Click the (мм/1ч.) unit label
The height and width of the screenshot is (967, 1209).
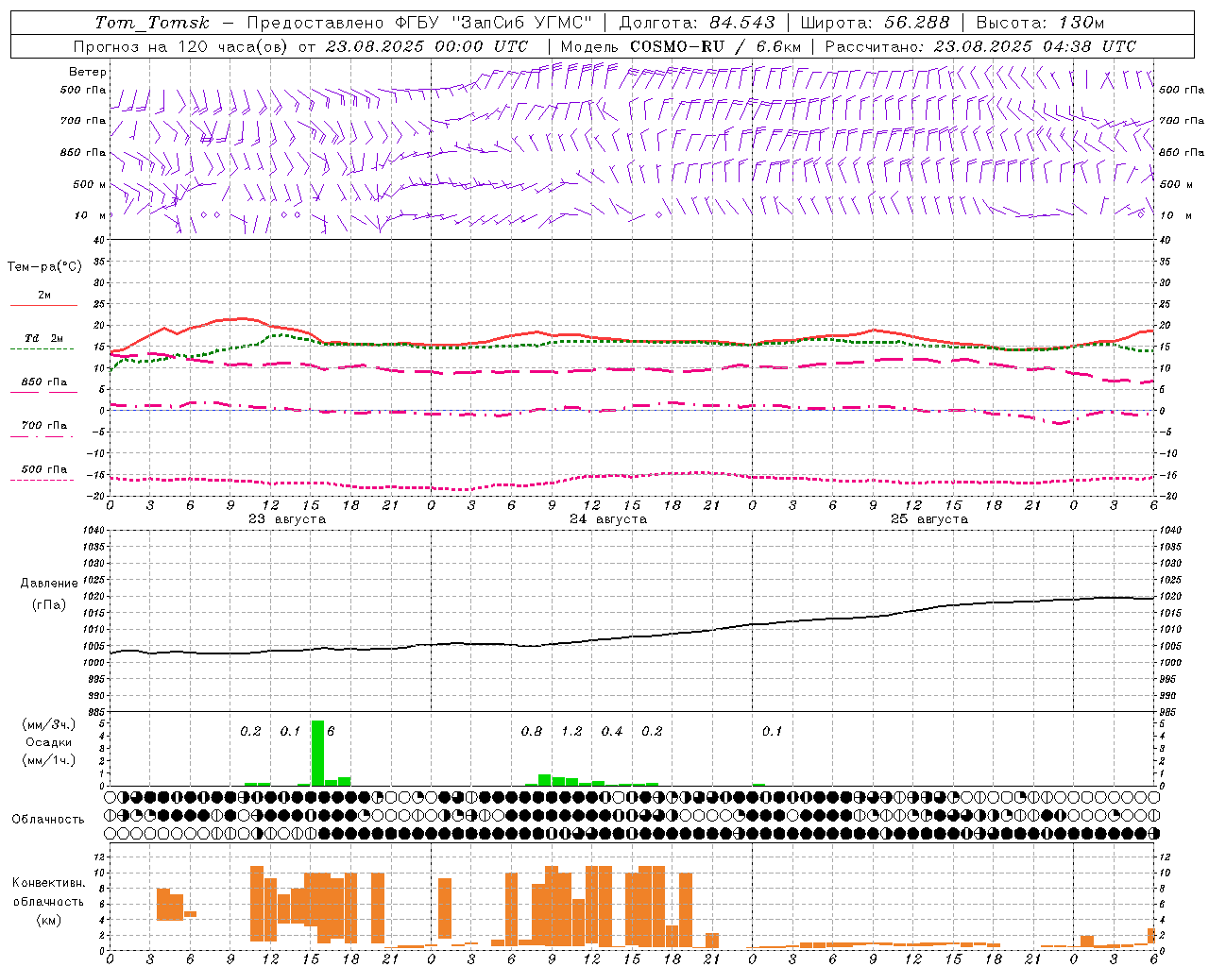click(48, 760)
